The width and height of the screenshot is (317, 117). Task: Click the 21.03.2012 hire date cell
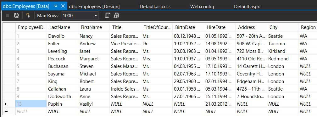coord(220,104)
